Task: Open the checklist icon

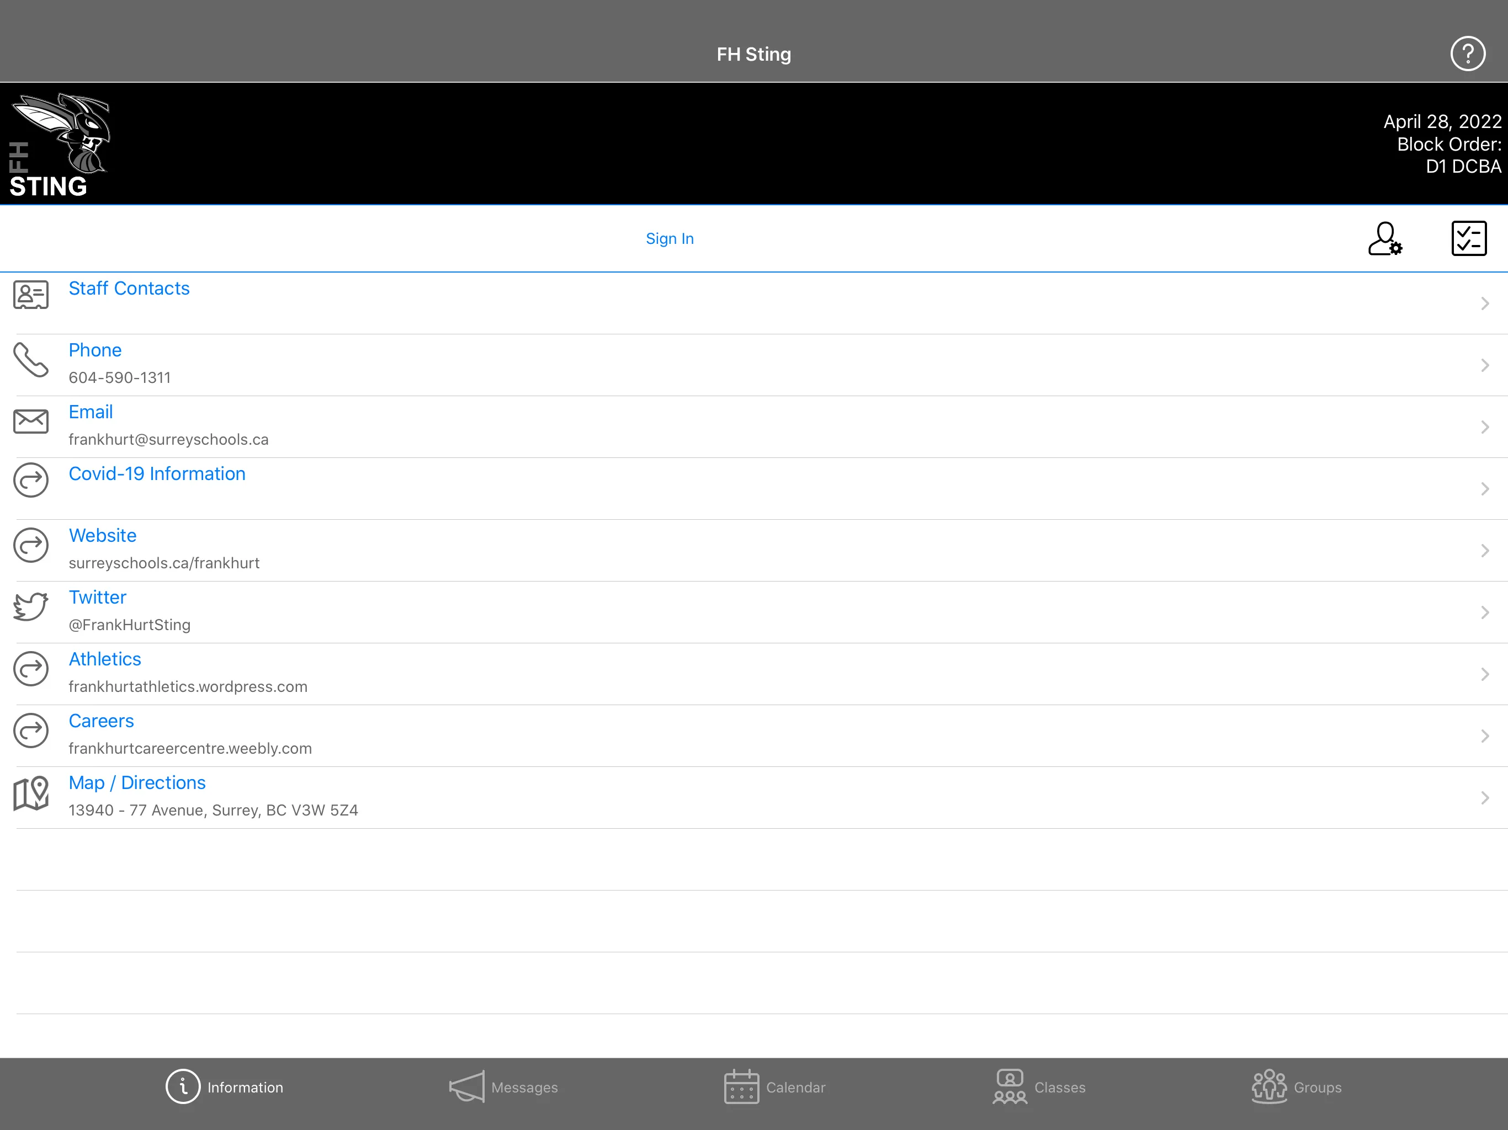Action: pos(1468,238)
